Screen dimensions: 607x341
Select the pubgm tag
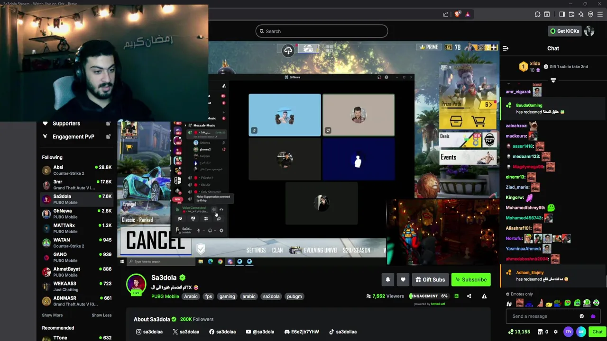coord(294,296)
